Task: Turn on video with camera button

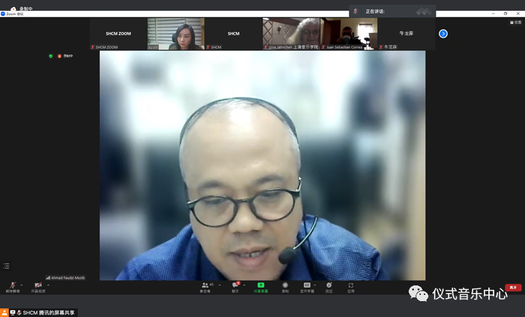Action: tap(38, 286)
